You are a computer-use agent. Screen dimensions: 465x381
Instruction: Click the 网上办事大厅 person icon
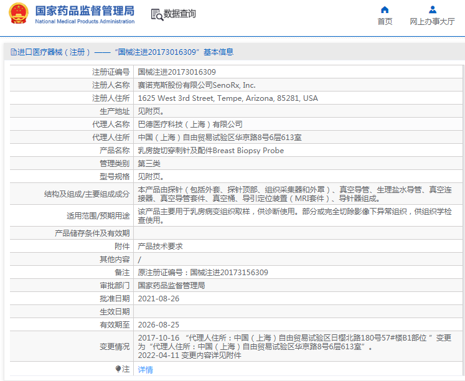point(432,9)
